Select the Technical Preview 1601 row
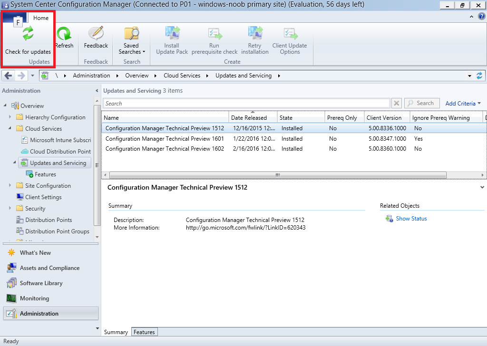 pyautogui.click(x=294, y=139)
